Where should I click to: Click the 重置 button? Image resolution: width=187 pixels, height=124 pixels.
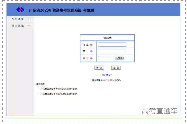click(116, 68)
